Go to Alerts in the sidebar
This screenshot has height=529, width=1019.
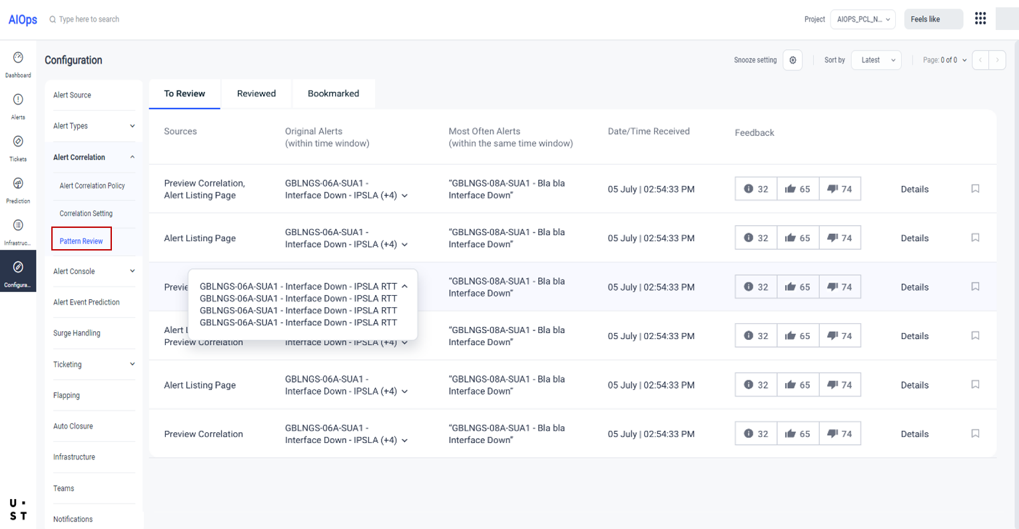tap(18, 100)
